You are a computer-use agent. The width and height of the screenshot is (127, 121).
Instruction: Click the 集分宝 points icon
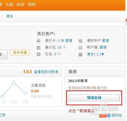click(39, 48)
